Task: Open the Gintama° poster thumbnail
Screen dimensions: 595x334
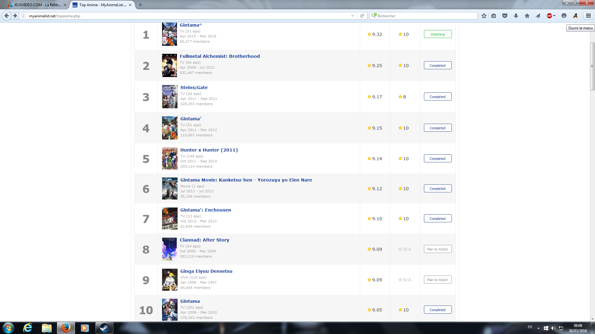Action: click(x=170, y=34)
